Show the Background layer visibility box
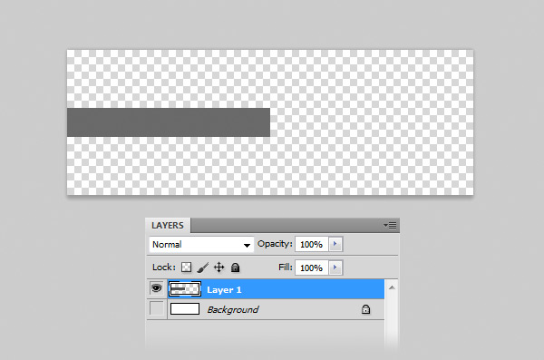The height and width of the screenshot is (360, 544). [x=157, y=308]
